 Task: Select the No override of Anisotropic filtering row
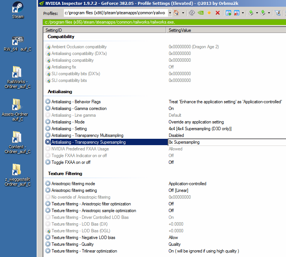tap(165, 197)
